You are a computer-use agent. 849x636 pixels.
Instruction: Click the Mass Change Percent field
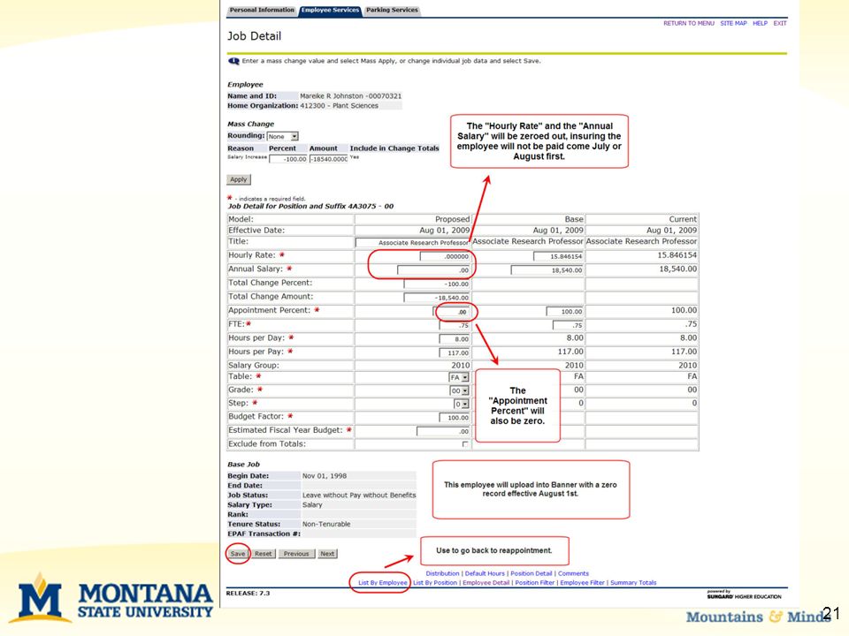click(288, 159)
